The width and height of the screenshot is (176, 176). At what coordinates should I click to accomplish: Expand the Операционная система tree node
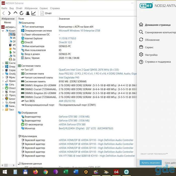click(3, 67)
